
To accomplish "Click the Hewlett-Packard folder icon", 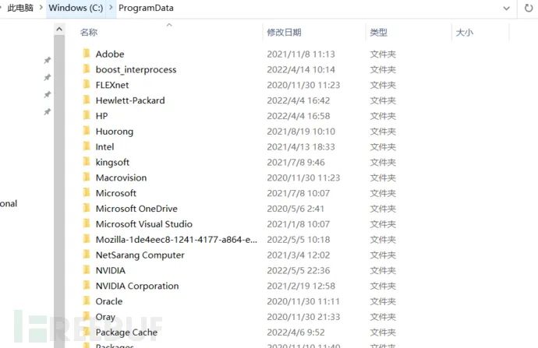I will point(87,100).
